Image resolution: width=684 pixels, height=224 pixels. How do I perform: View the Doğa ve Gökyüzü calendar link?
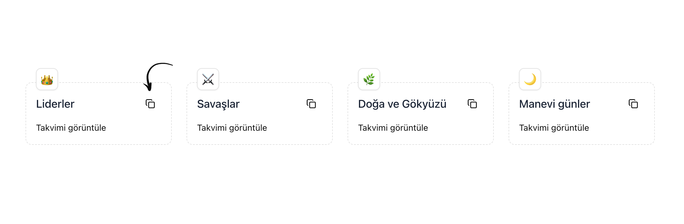pos(393,128)
